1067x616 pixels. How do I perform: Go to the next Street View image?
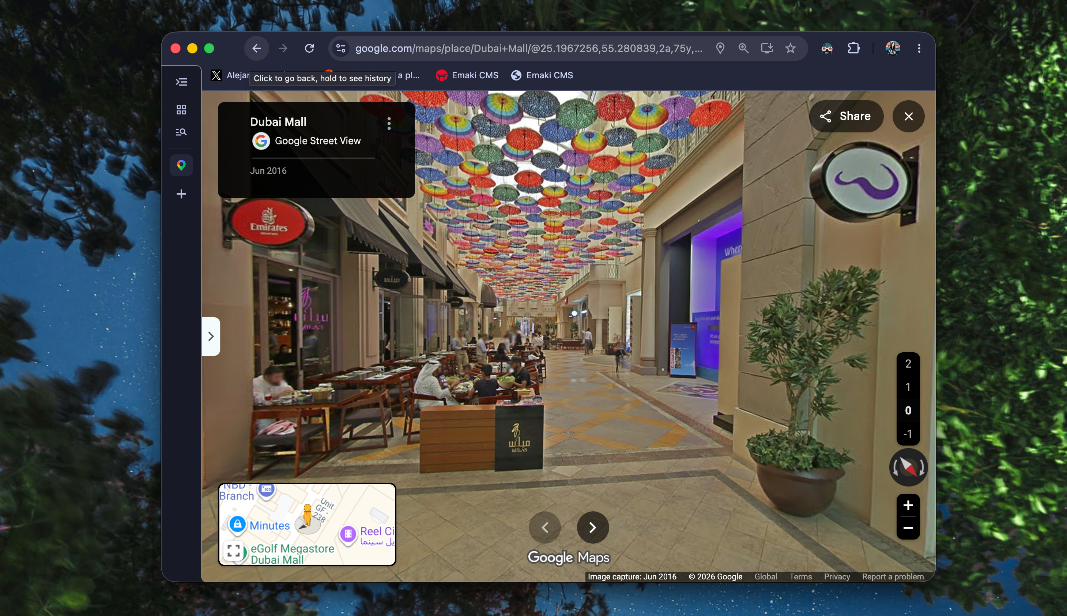point(593,527)
